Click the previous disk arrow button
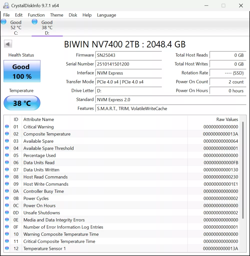Image resolution: width=250 pixels, height=256 pixels. click(8, 44)
